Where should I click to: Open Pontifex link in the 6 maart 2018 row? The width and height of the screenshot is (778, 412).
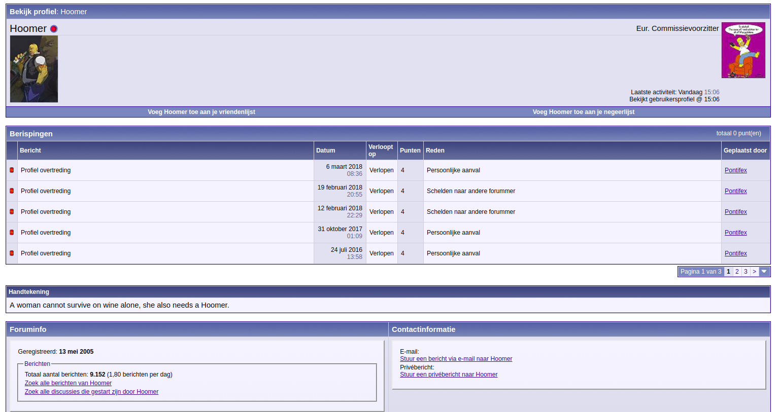[735, 170]
